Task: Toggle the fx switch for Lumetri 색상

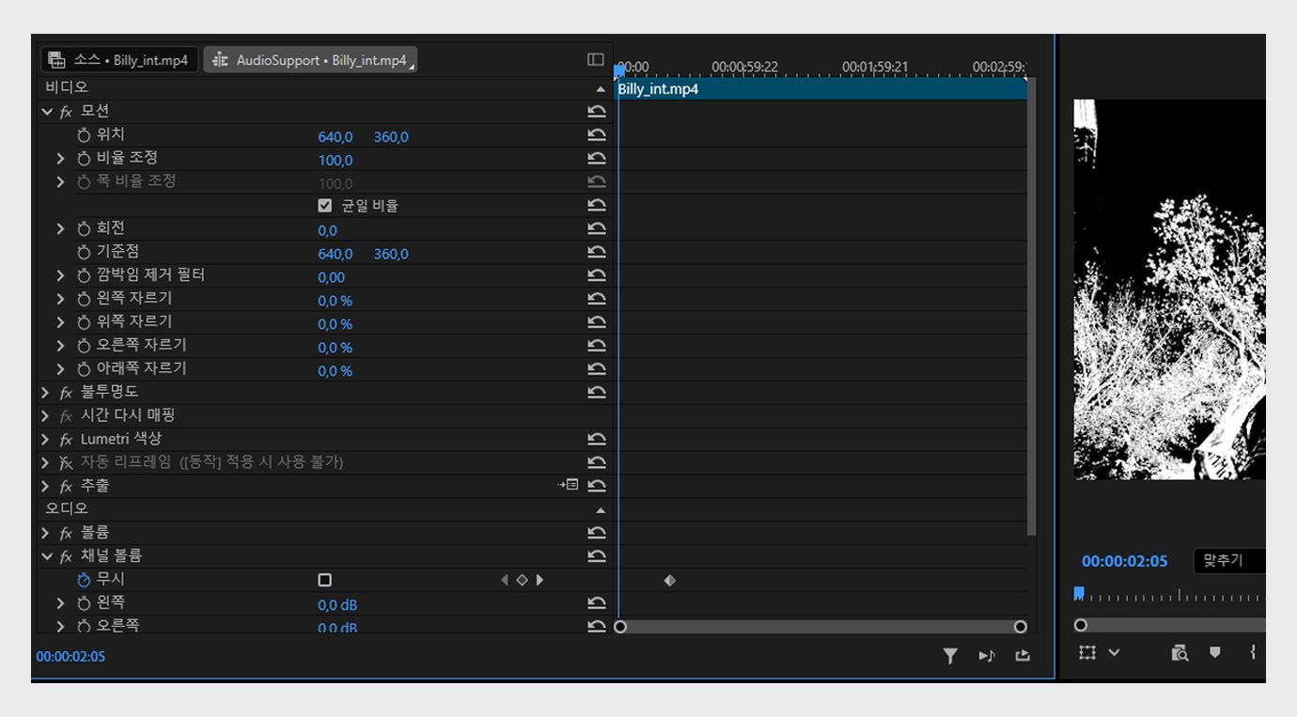Action: (66, 439)
